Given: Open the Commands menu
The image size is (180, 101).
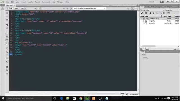Looking at the screenshot, I should tap(46, 2).
